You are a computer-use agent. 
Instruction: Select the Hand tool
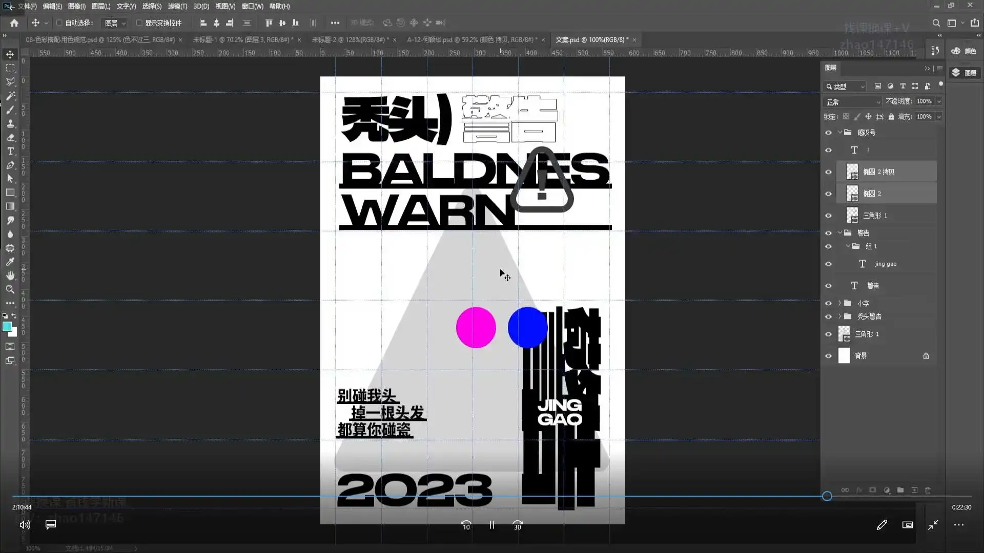pos(10,275)
